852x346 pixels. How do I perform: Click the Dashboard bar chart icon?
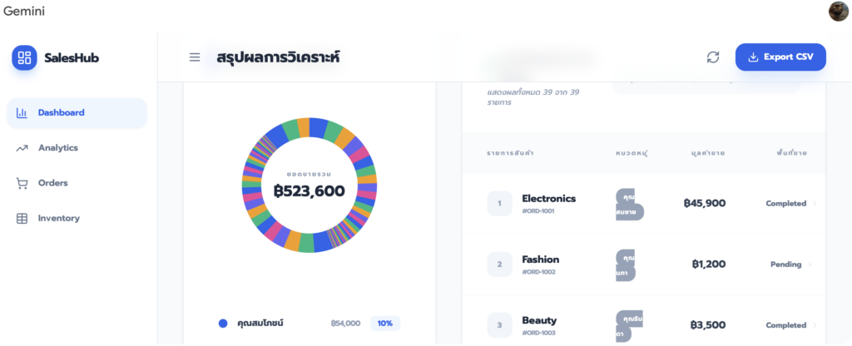tap(22, 113)
